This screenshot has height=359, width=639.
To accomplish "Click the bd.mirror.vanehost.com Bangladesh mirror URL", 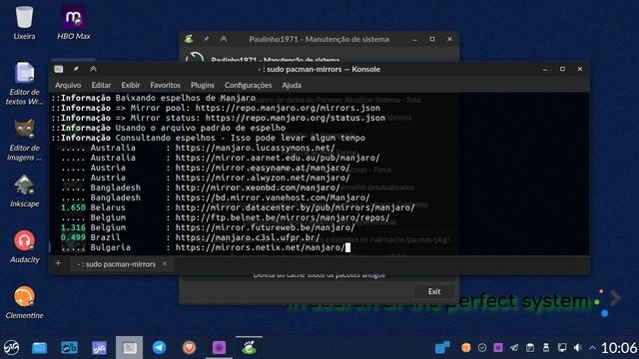I will click(x=273, y=197).
